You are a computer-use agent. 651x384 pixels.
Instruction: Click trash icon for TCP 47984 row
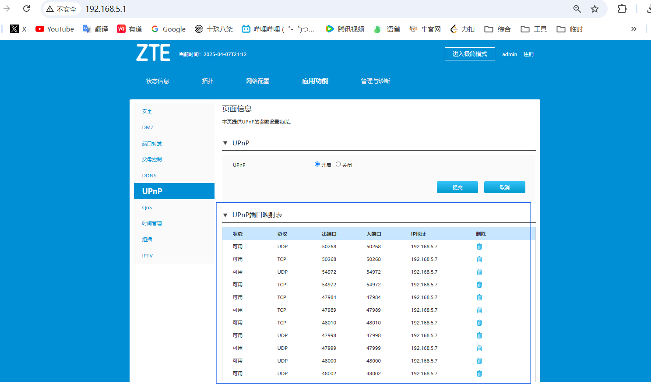click(x=479, y=297)
